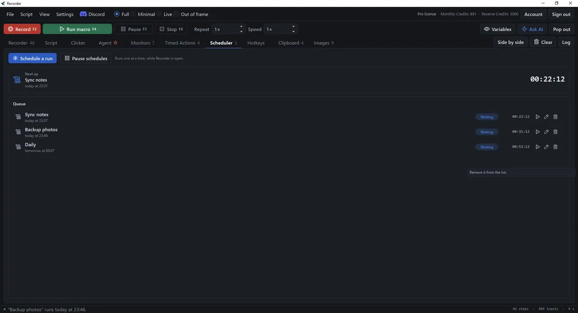The height and width of the screenshot is (313, 578).
Task: Delete the Sync notes schedule
Action: tap(555, 117)
